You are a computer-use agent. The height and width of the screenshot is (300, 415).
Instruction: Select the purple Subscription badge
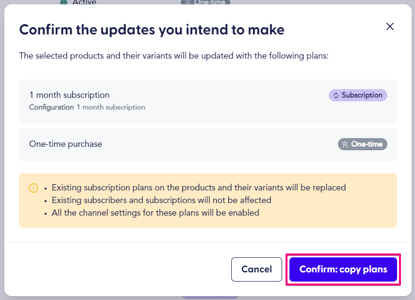click(x=358, y=95)
